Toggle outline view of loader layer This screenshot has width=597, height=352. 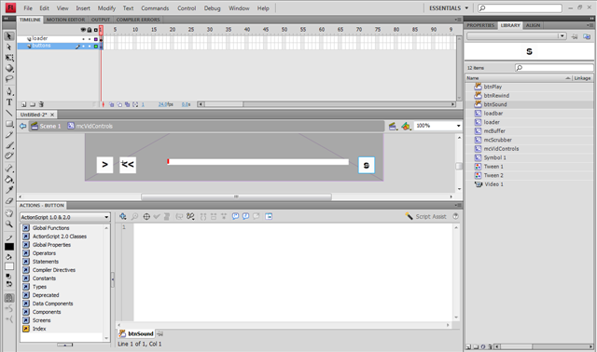96,39
